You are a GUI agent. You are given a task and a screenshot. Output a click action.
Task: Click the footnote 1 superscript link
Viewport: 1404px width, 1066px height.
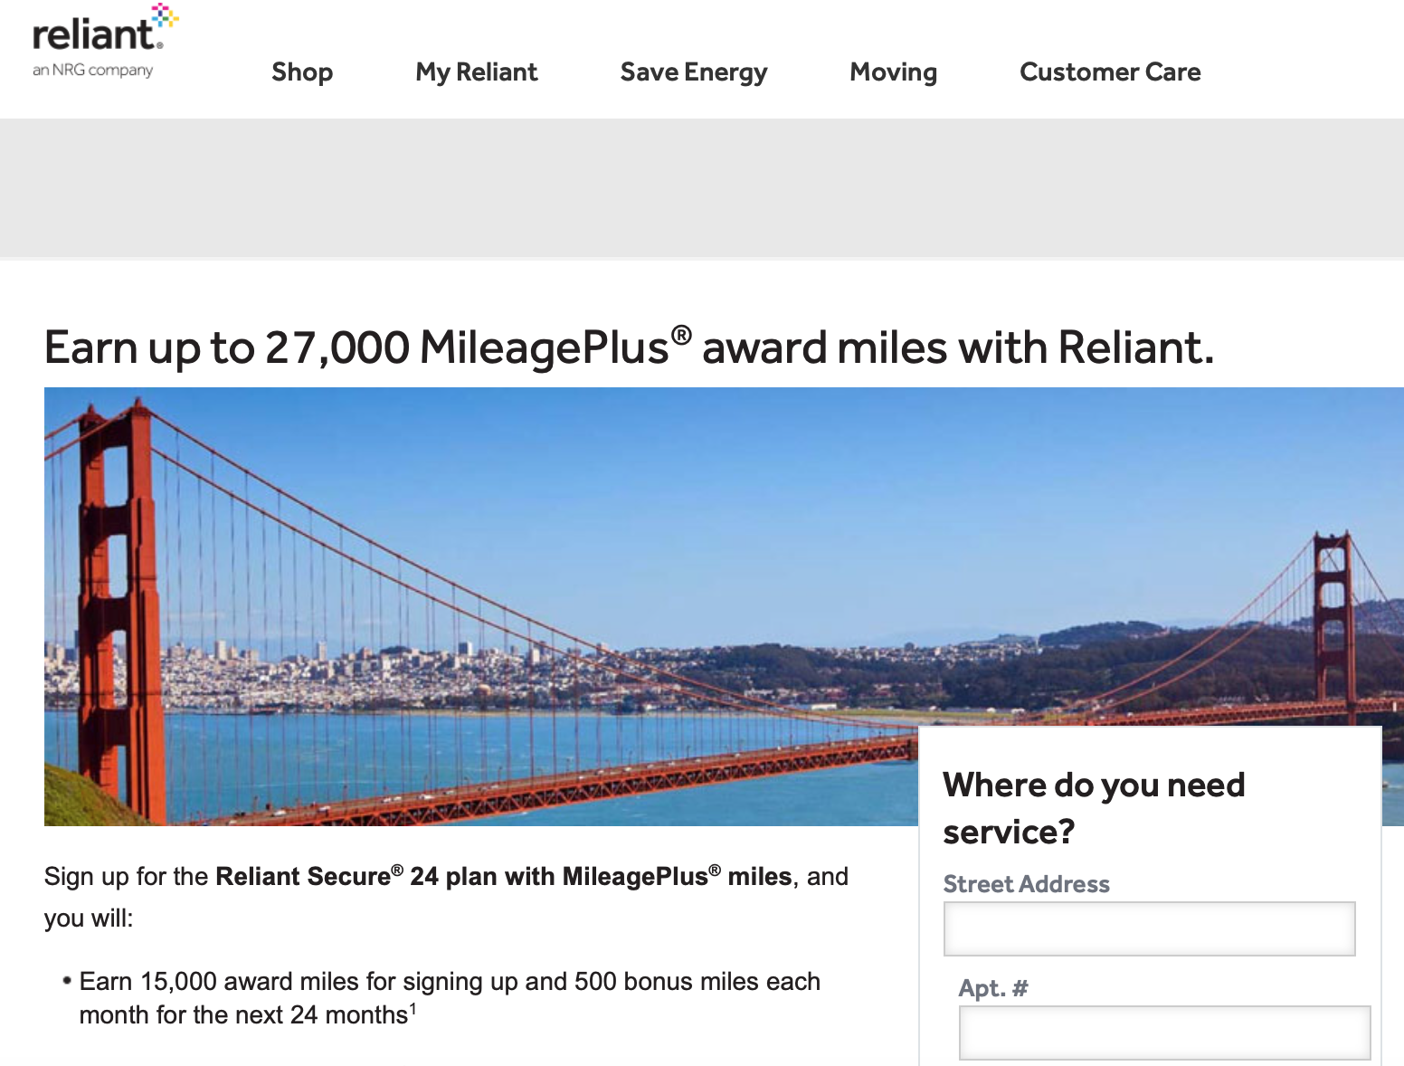click(x=414, y=1007)
